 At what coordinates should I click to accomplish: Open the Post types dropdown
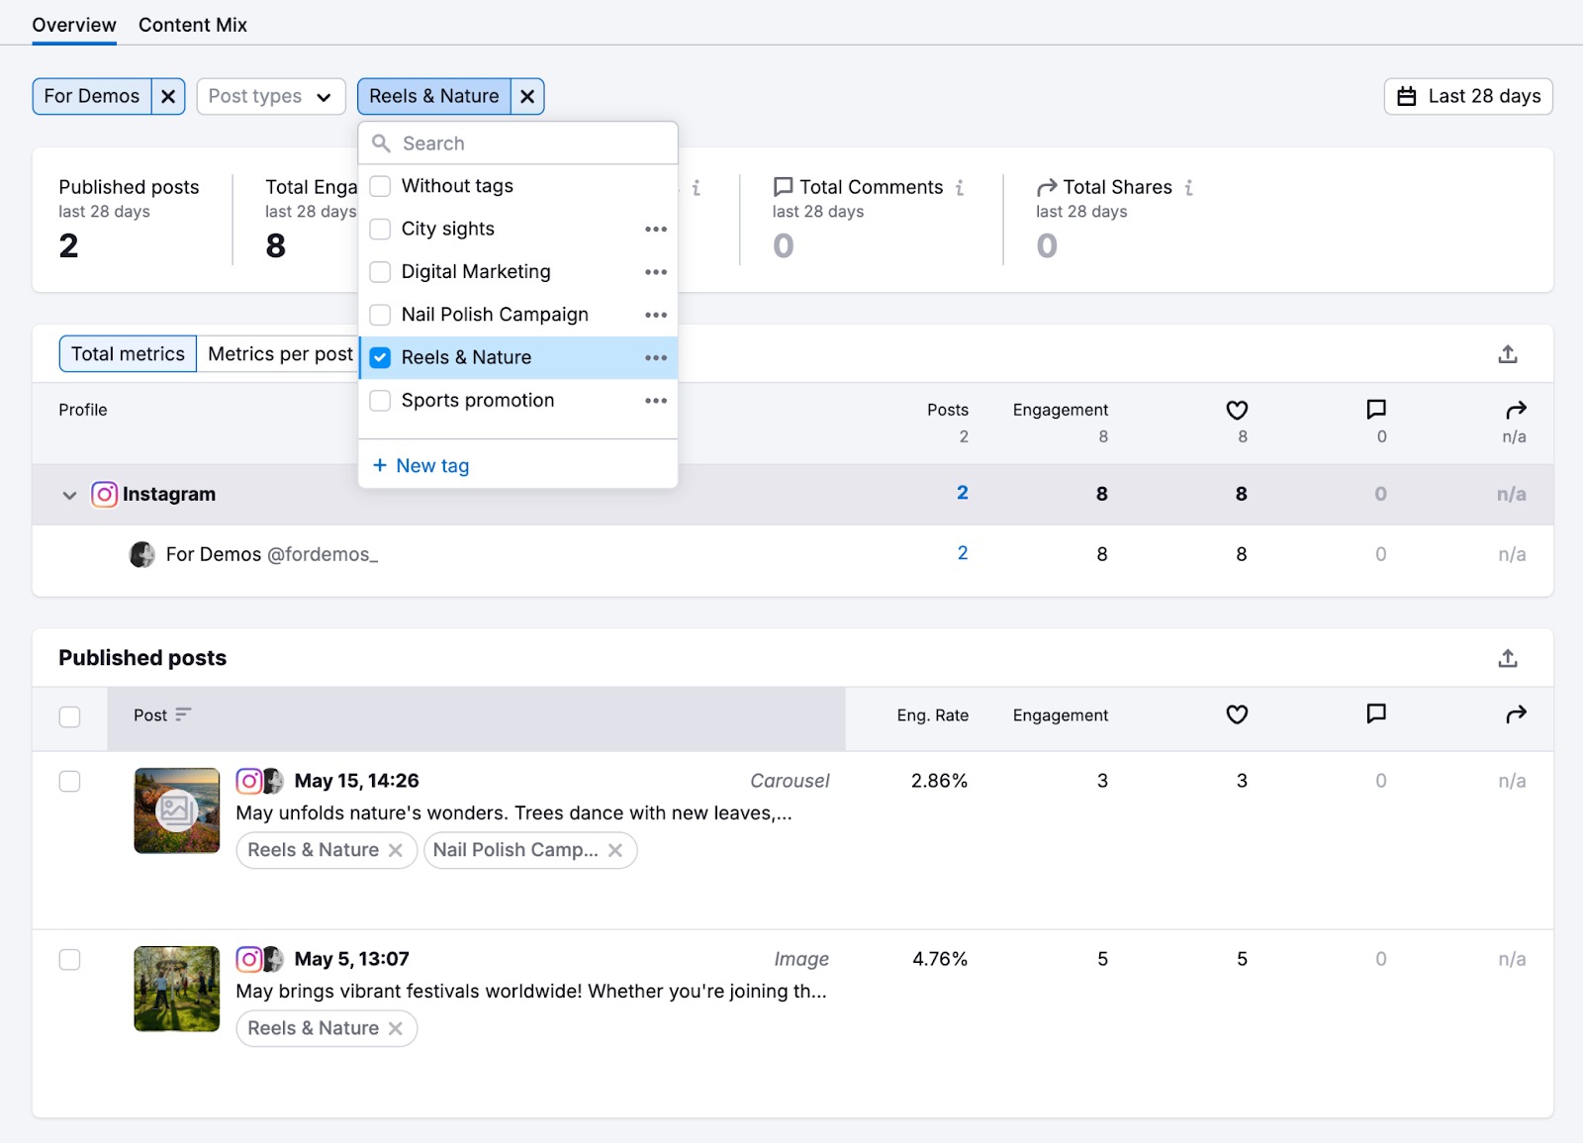(x=270, y=96)
